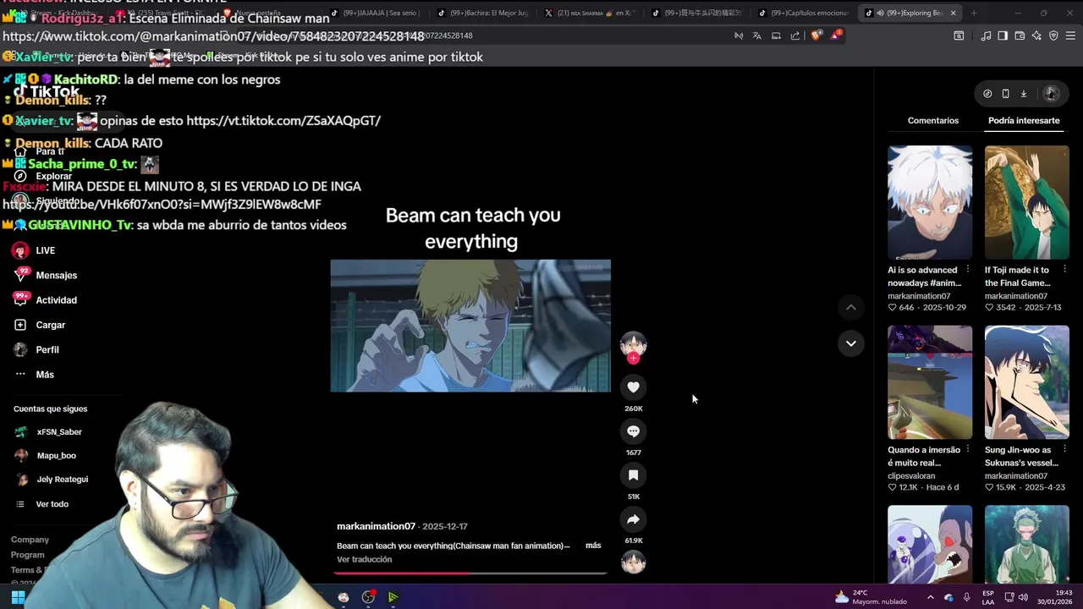Open 'Quando a imersão' video thumbnail
The height and width of the screenshot is (609, 1083).
click(930, 382)
